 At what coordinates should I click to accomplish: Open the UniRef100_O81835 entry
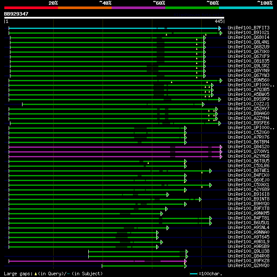(248, 61)
